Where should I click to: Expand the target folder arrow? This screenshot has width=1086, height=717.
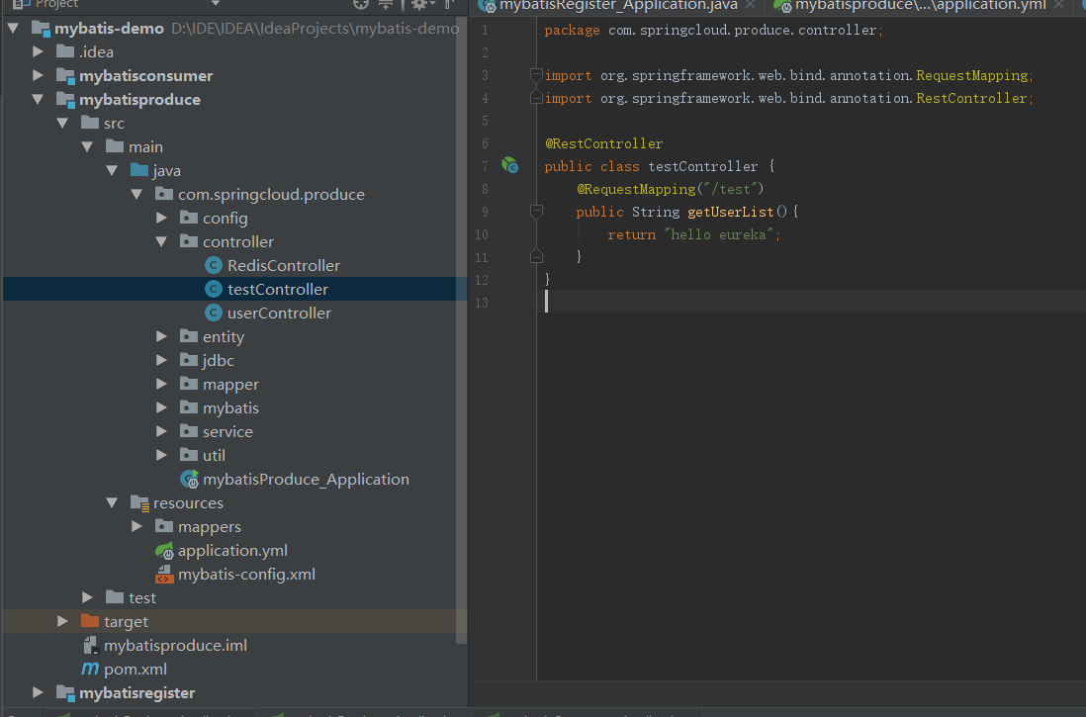(62, 621)
